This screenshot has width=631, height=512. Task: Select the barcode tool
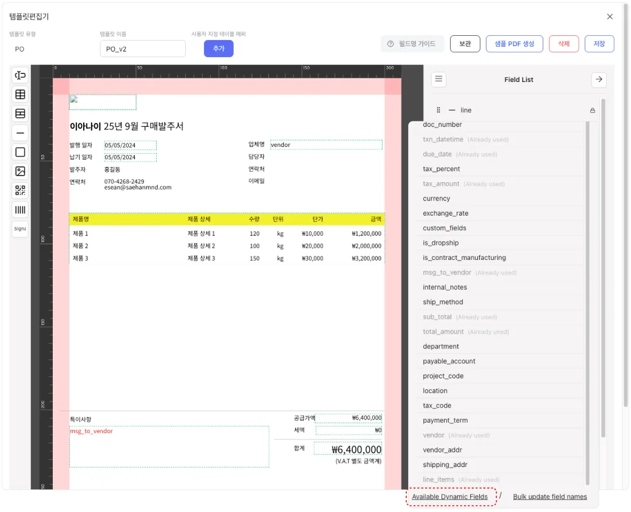pos(20,210)
